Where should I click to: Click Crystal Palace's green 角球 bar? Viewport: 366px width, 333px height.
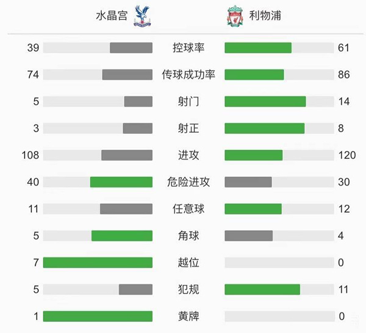pos(121,236)
